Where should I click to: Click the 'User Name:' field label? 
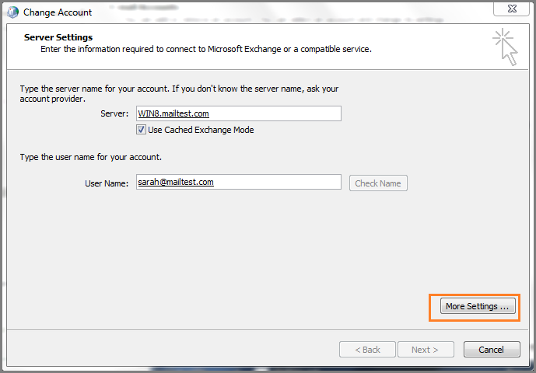pos(106,183)
